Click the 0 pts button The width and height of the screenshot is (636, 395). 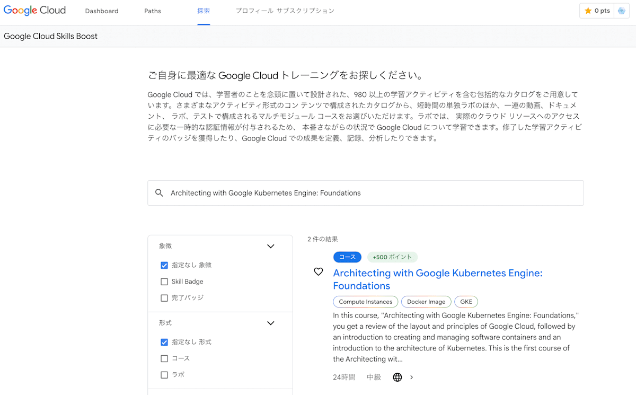pos(597,11)
